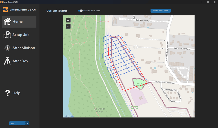The image size is (218, 128).
Task: Click the Gabaldon Drive Northwest label on map
Action: (x=167, y=51)
